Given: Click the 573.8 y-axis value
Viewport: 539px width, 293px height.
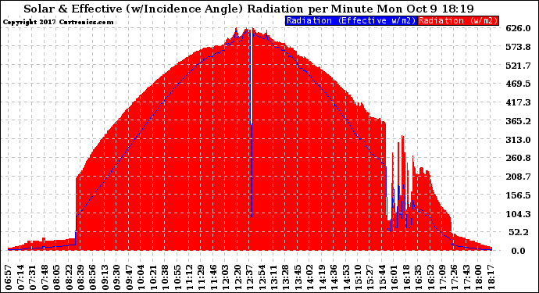Looking at the screenshot, I should click(518, 47).
